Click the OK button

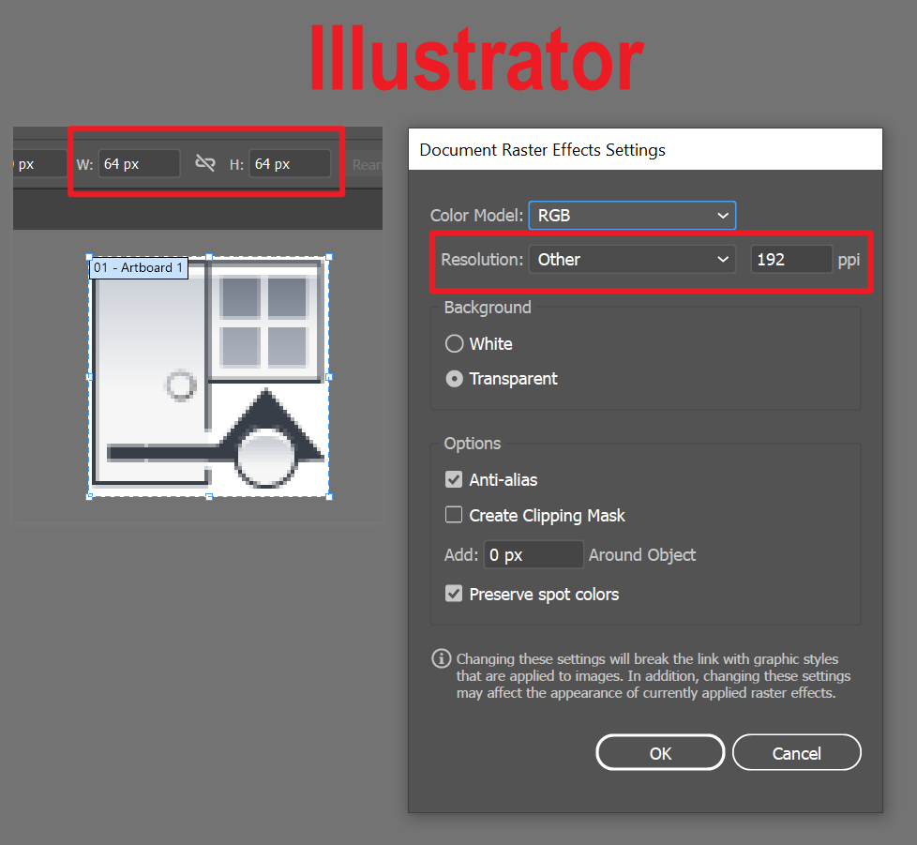pyautogui.click(x=660, y=752)
